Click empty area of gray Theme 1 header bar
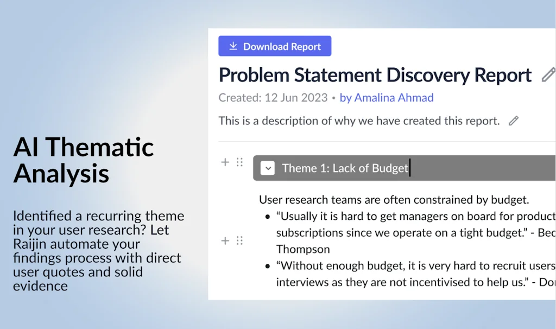 [x=483, y=168]
